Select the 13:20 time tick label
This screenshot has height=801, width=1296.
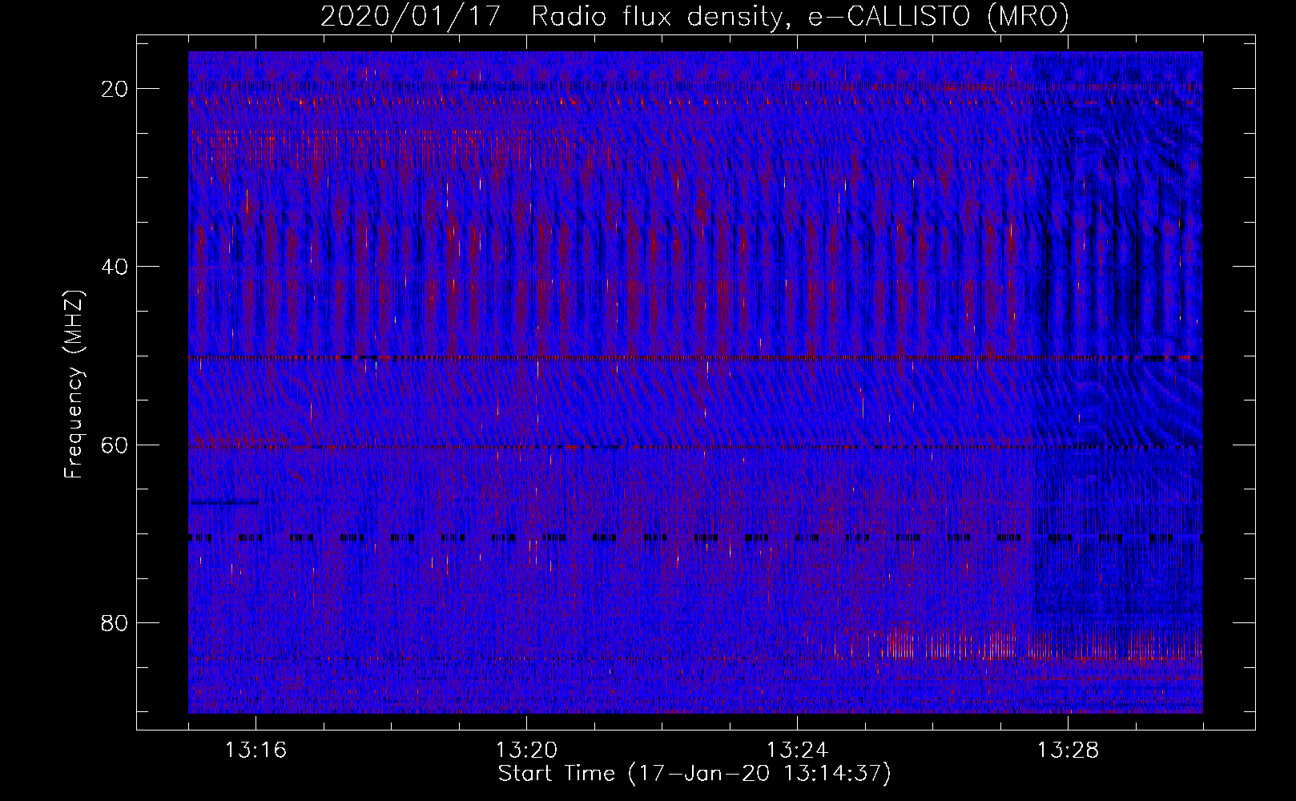[x=526, y=751]
